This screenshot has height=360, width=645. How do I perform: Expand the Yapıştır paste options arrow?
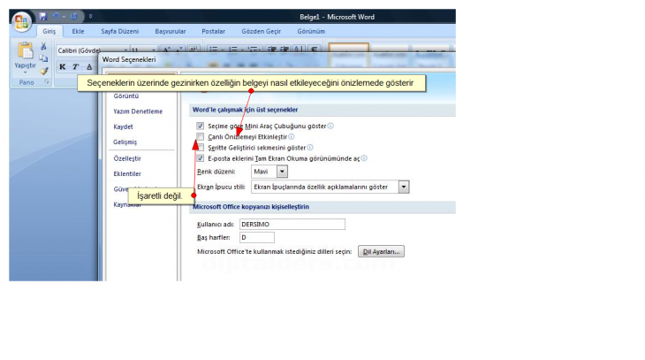[x=25, y=73]
